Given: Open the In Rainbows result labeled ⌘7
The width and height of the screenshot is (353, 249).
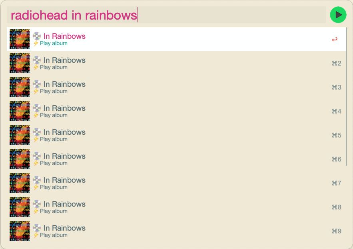Looking at the screenshot, I should coord(176,183).
